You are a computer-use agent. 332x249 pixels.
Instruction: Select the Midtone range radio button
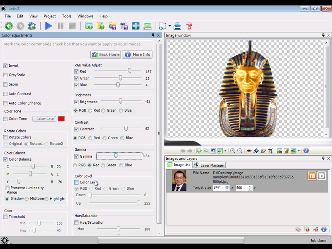coord(27,199)
